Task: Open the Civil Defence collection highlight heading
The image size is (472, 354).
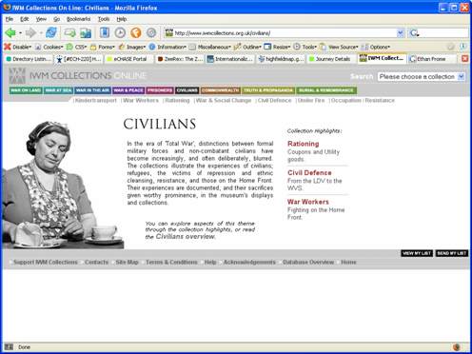Action: tap(309, 172)
